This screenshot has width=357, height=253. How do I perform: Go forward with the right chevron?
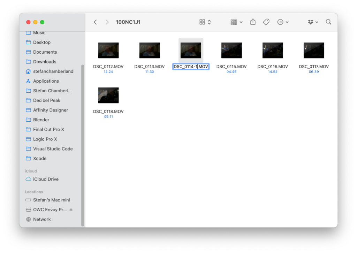107,22
